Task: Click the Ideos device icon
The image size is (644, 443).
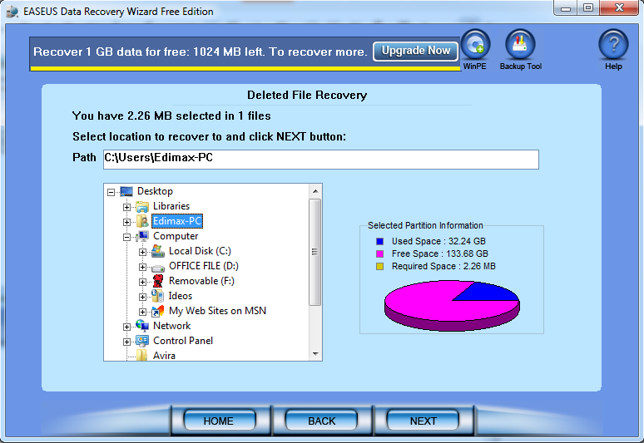Action: point(157,296)
